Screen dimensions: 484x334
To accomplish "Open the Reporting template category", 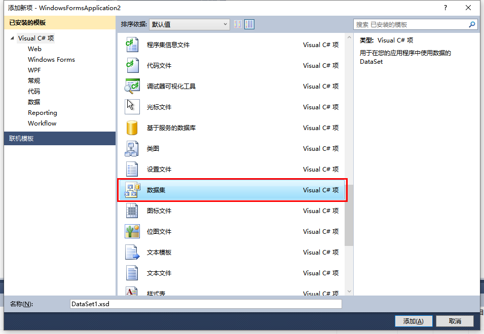I will click(42, 112).
